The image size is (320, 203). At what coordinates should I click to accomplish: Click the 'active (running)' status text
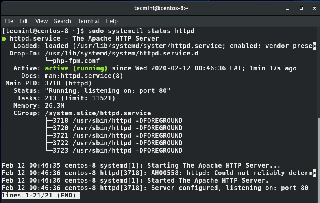point(76,68)
